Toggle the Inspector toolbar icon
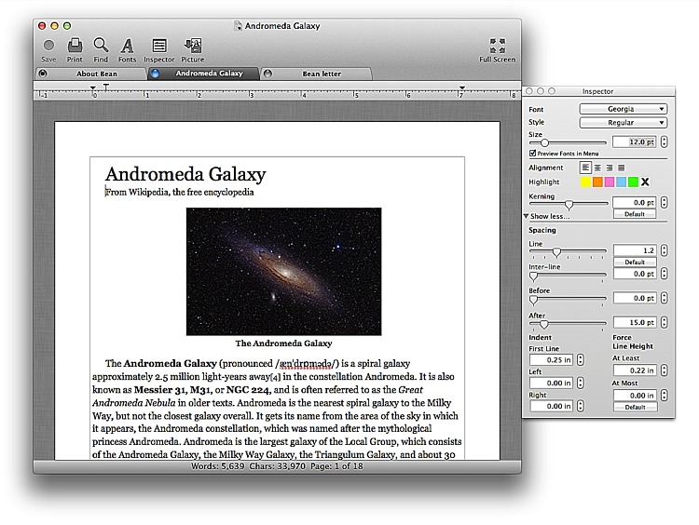Screen dimensions: 699x525 coord(159,46)
